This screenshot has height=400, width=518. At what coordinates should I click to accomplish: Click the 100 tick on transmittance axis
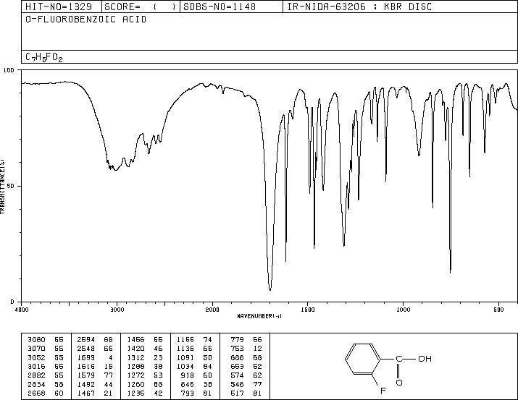9,70
